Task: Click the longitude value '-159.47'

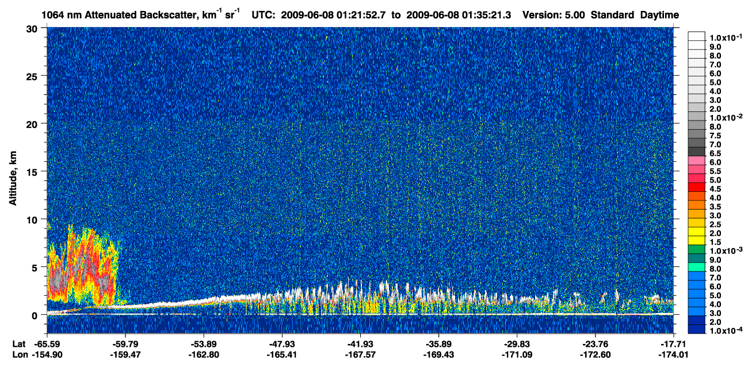Action: point(125,354)
